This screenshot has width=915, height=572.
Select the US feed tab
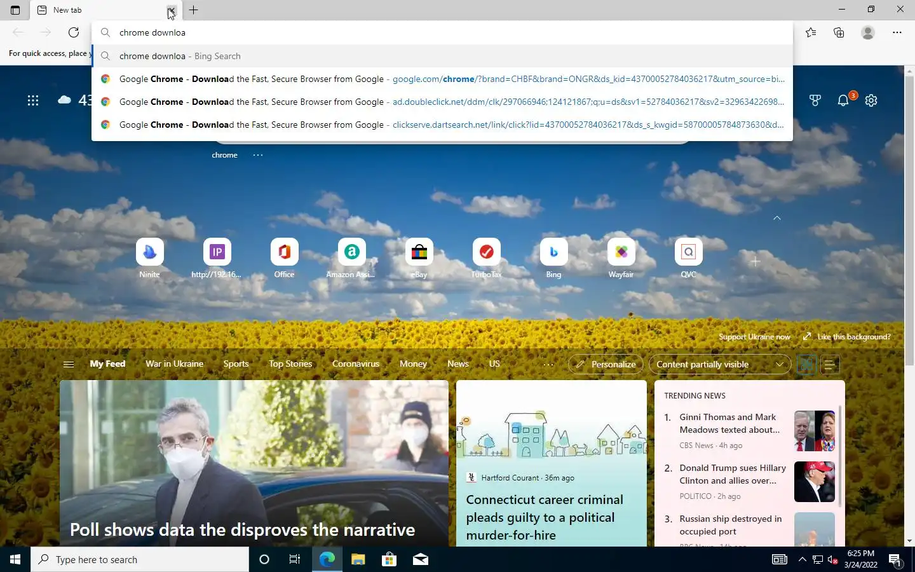coord(494,364)
